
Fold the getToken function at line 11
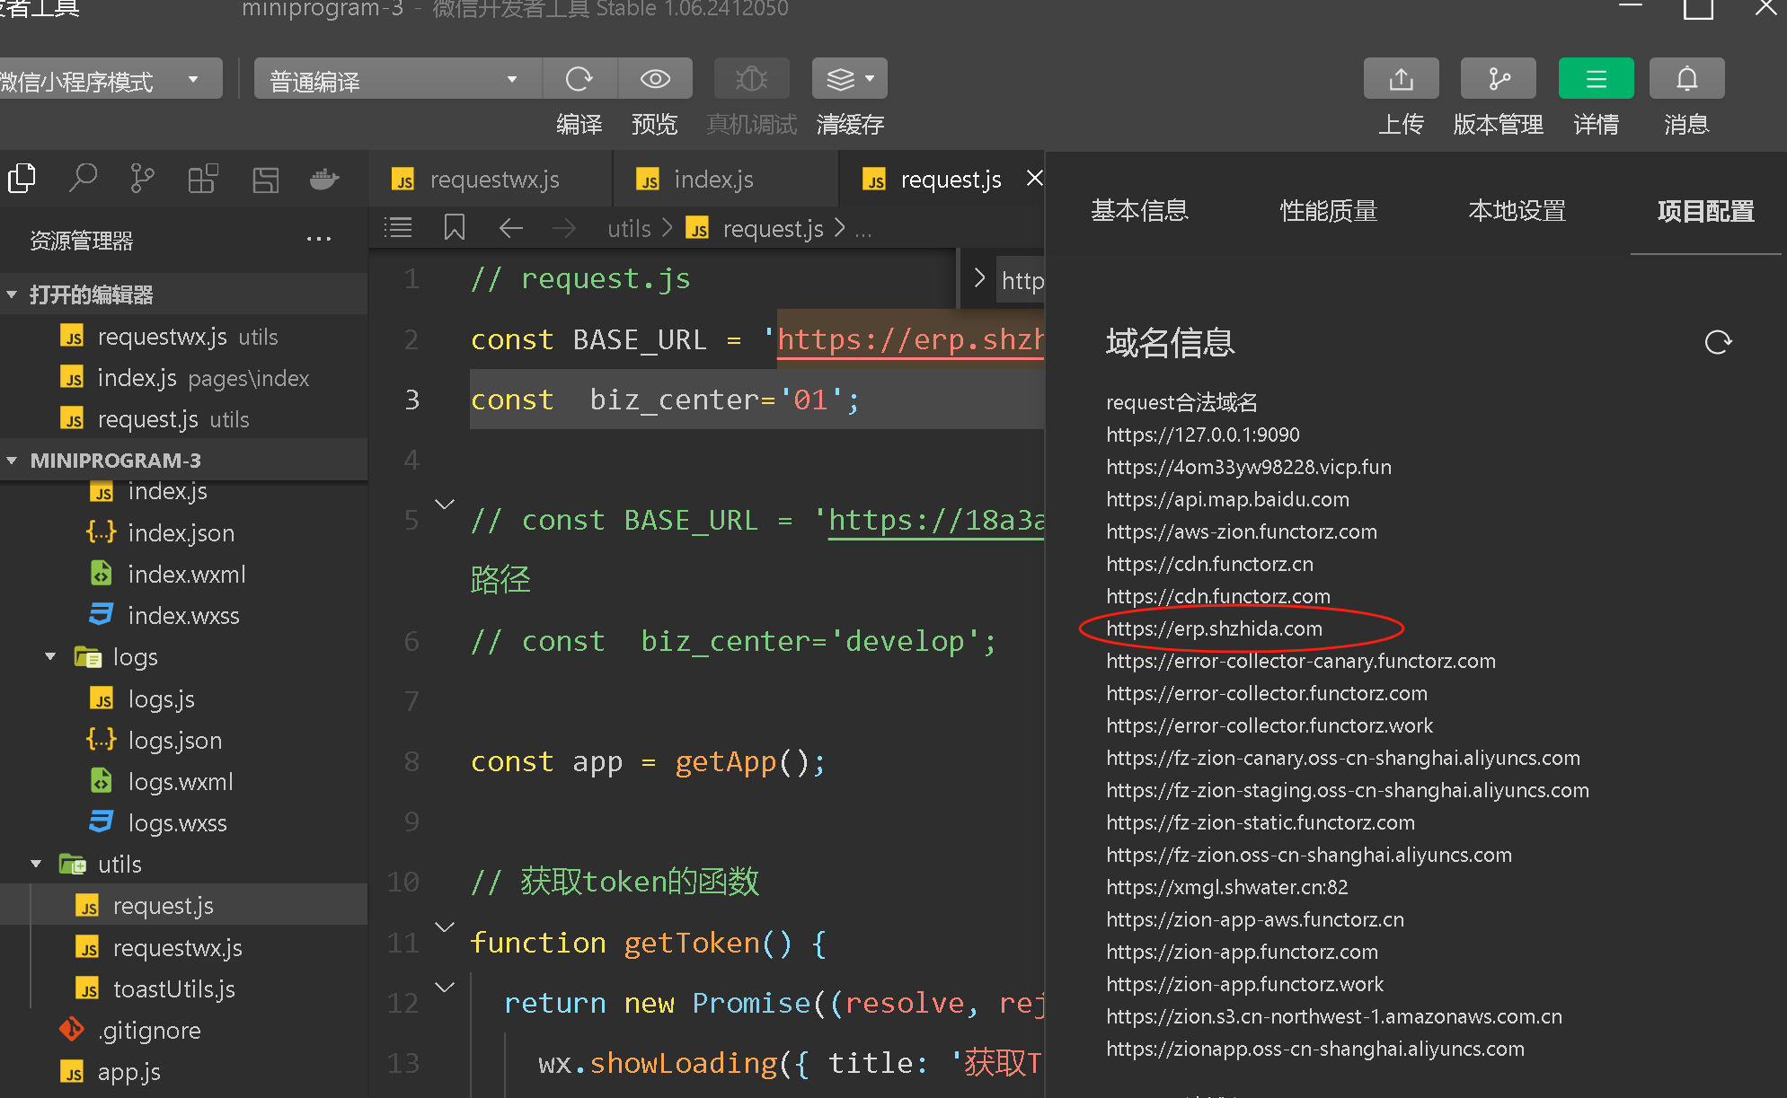445,927
